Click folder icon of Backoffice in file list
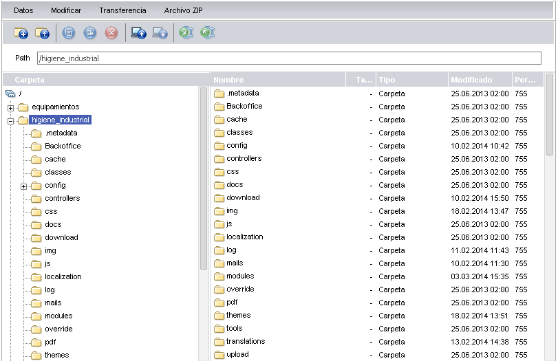The height and width of the screenshot is (361, 558). 219,107
